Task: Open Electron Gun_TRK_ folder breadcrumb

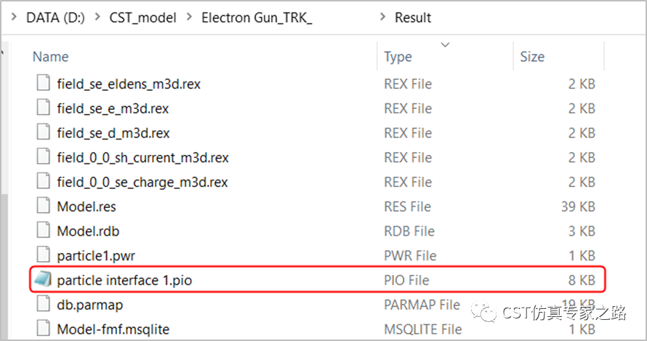Action: pos(256,17)
